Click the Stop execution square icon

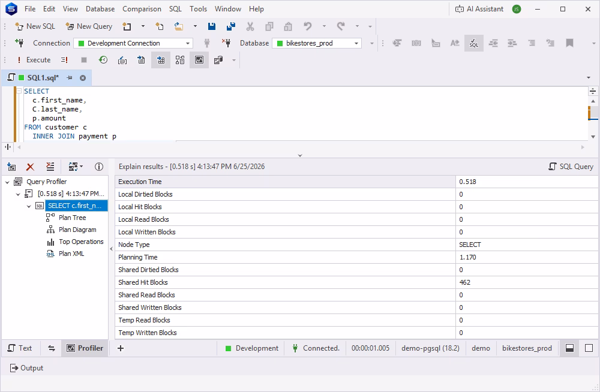(84, 60)
